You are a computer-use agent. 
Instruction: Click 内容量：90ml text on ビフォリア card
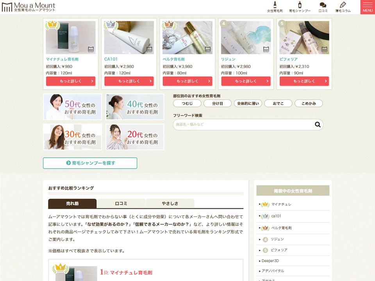pyautogui.click(x=291, y=73)
